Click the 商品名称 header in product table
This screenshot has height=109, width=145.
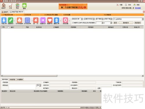click(x=21, y=91)
